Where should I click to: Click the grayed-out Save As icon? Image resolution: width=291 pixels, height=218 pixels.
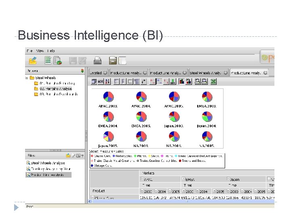point(82,61)
